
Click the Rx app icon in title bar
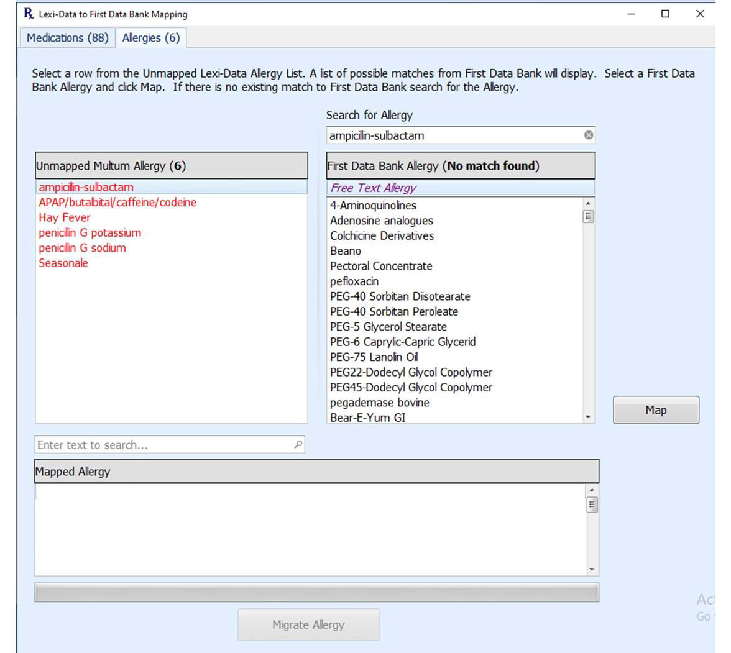pos(29,14)
